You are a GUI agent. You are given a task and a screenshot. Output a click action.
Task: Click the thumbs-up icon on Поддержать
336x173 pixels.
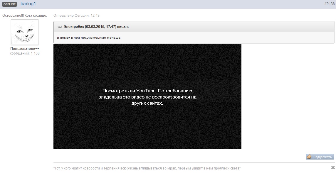[309, 157]
